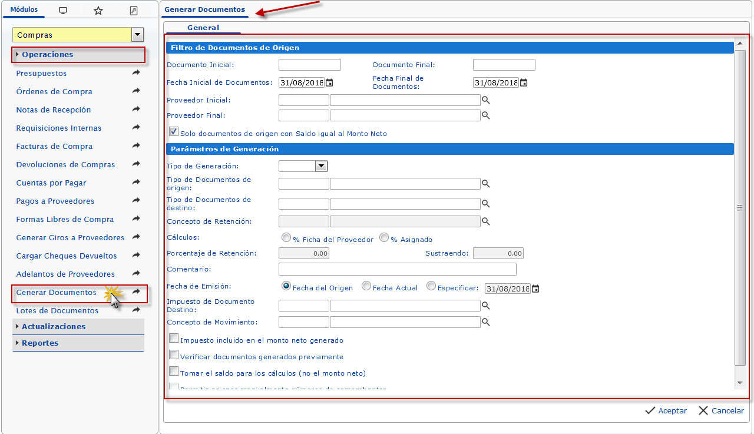This screenshot has width=754, height=434.
Task: Click search magnifier beside Proveedor Inicial
Action: click(486, 101)
